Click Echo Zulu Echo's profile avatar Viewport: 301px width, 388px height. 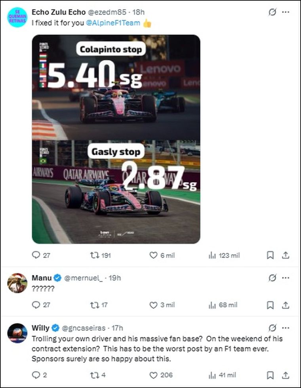pos(17,17)
